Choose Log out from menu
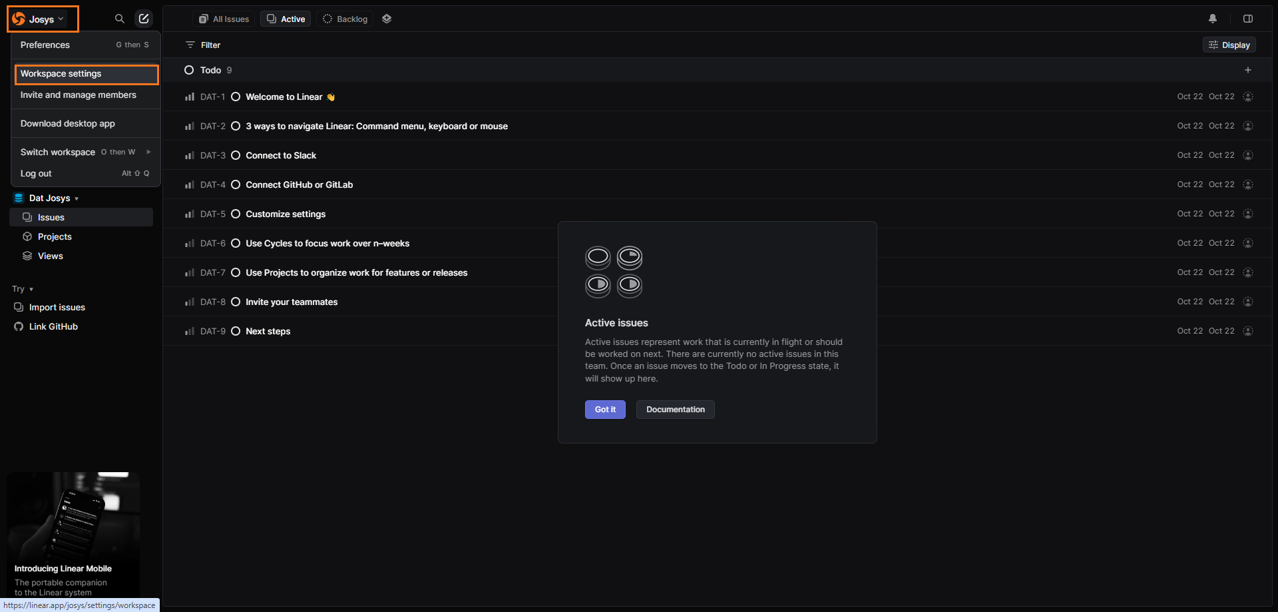The height and width of the screenshot is (612, 1278). [x=86, y=173]
